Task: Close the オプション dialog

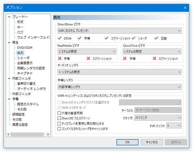Action: (x=185, y=8)
